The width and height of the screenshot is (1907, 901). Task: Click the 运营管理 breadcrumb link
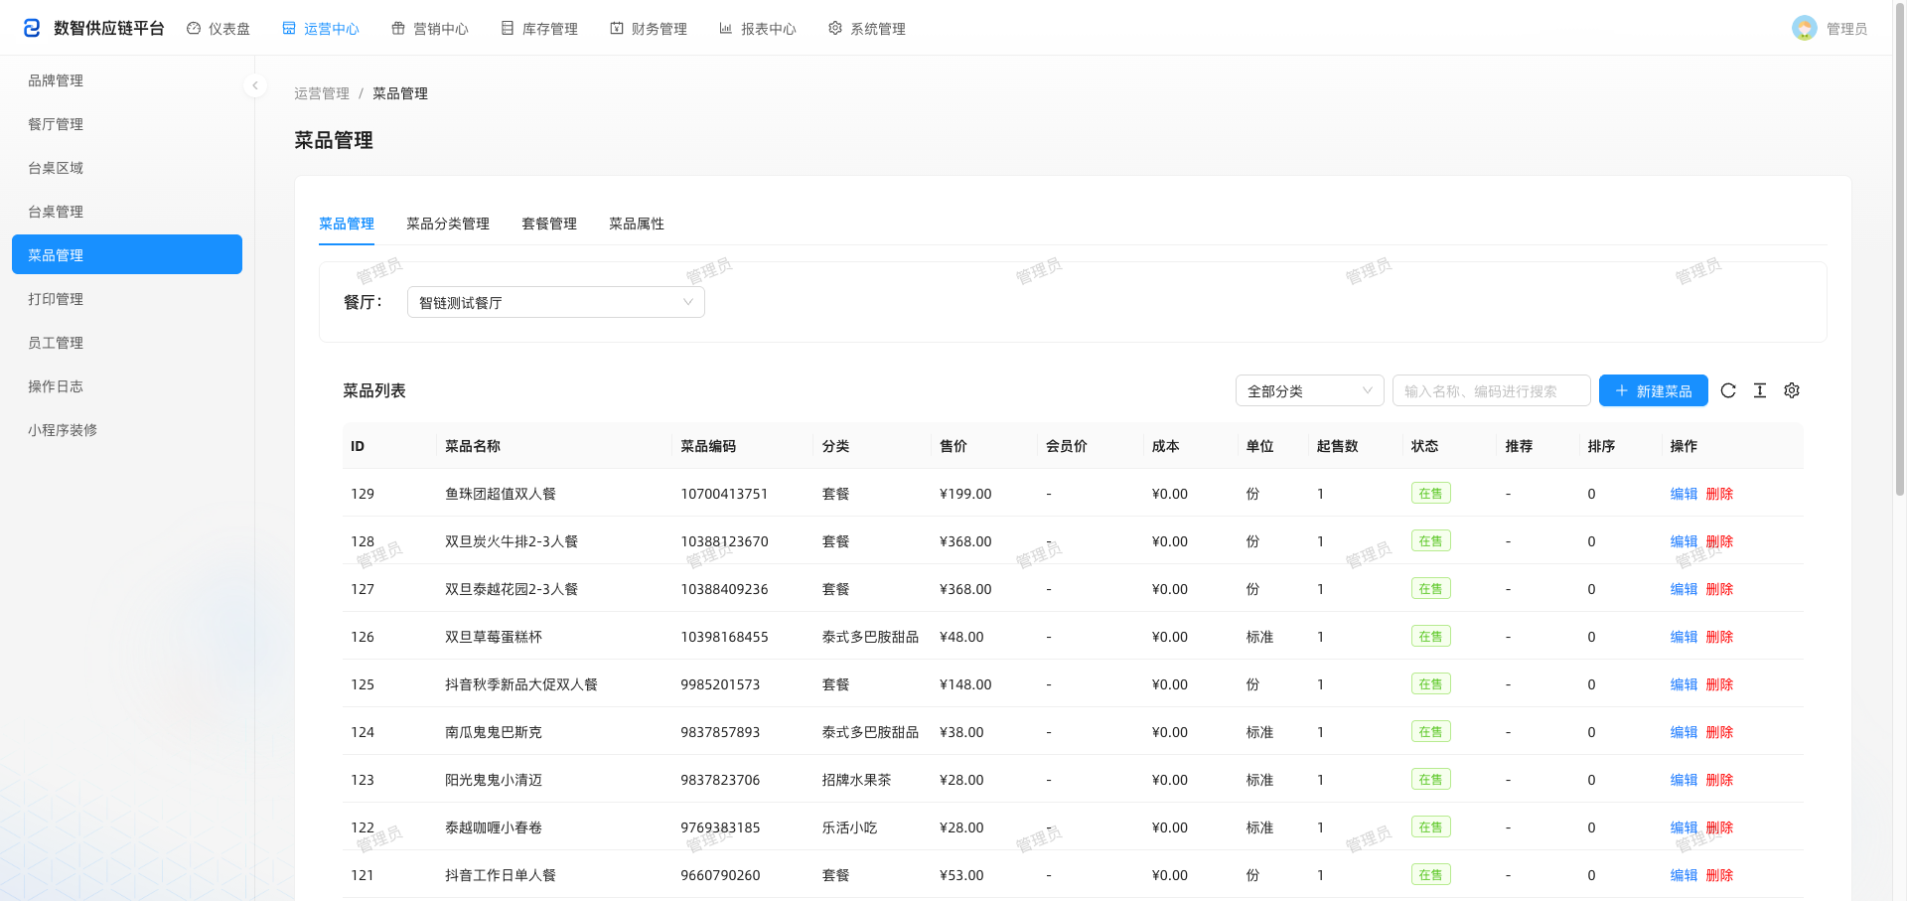pyautogui.click(x=322, y=93)
